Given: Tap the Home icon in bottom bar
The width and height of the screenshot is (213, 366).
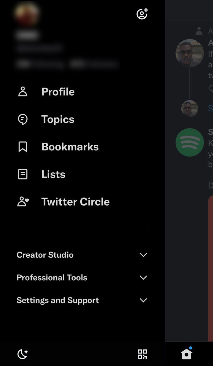Looking at the screenshot, I should click(186, 354).
